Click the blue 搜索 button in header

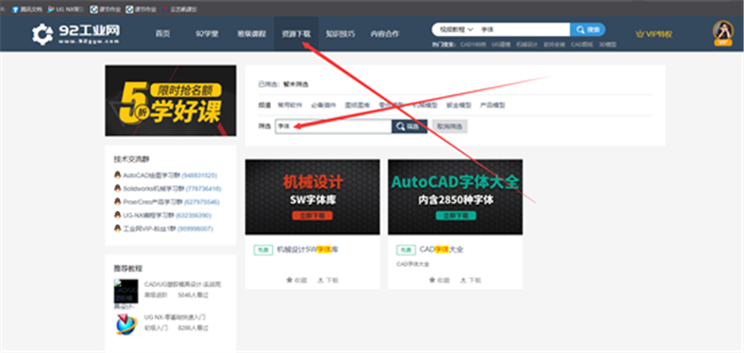pos(588,30)
